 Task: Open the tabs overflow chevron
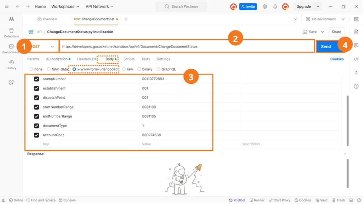coord(295,19)
